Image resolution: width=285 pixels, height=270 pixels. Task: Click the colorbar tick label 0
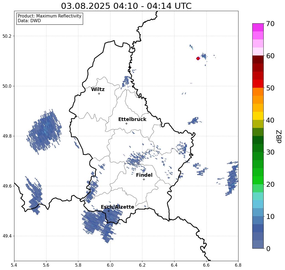(x=268, y=249)
